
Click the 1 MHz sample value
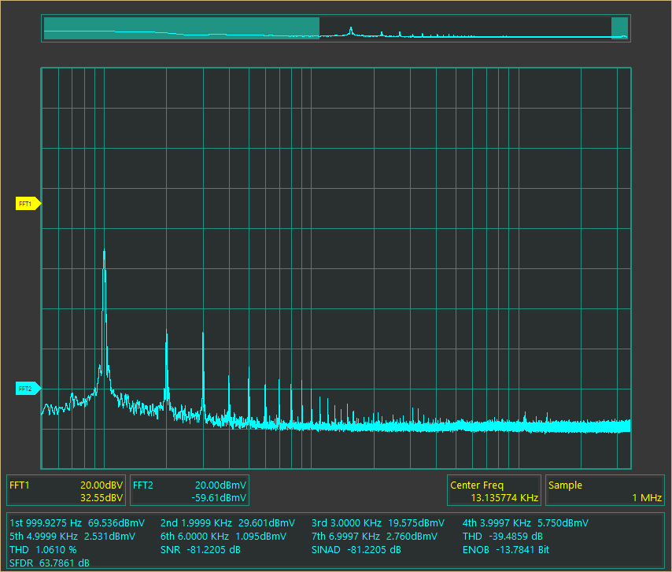647,498
